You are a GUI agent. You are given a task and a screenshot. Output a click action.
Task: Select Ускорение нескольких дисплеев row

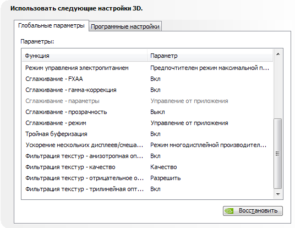point(147,145)
